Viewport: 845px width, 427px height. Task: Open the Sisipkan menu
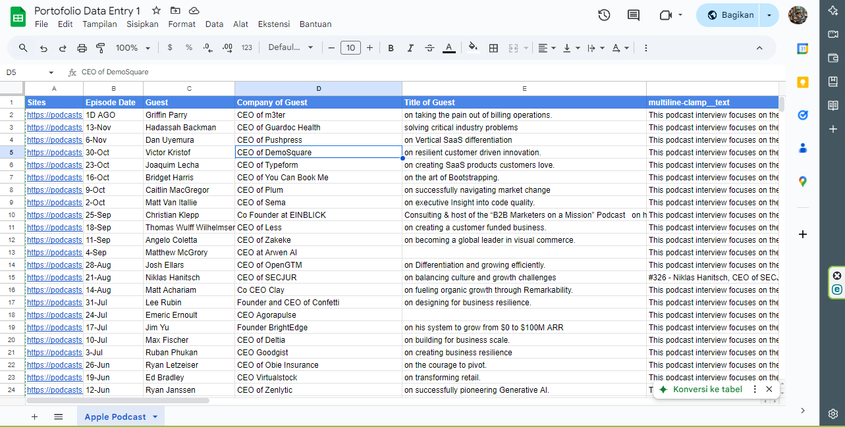click(x=142, y=24)
